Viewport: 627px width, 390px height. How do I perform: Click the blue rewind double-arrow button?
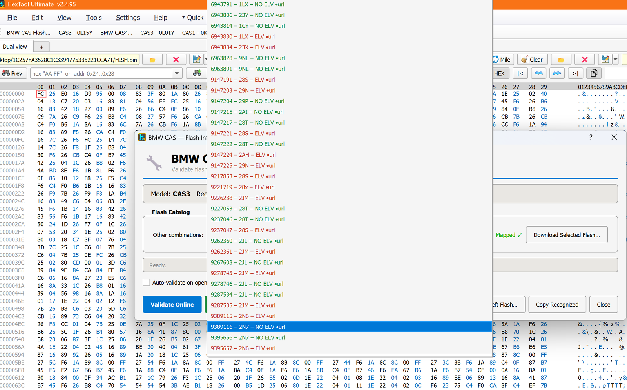tap(539, 73)
